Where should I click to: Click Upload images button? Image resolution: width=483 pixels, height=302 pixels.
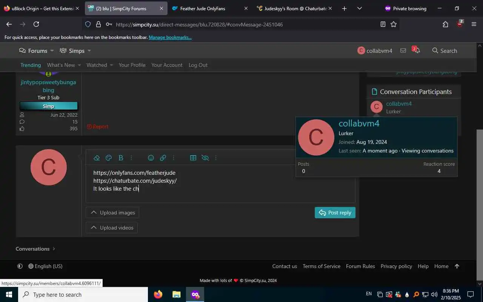tap(112, 213)
